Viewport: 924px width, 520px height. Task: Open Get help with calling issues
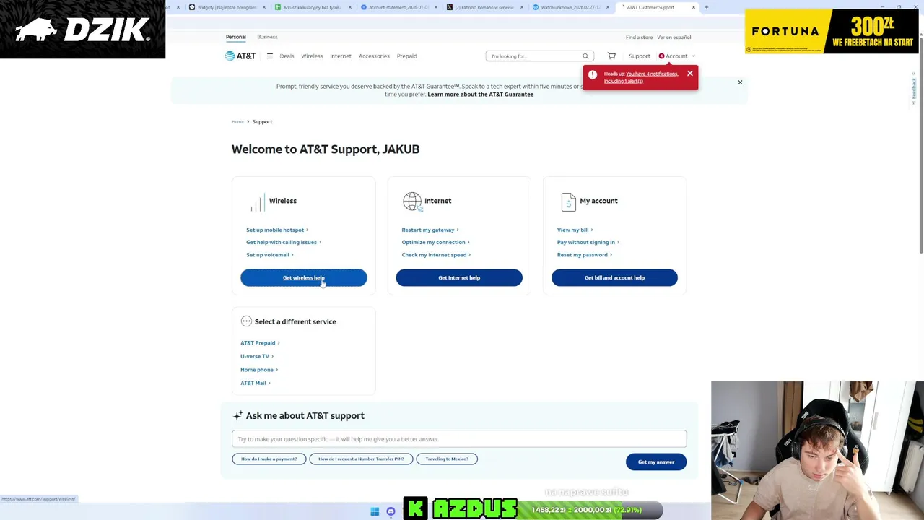tap(284, 242)
